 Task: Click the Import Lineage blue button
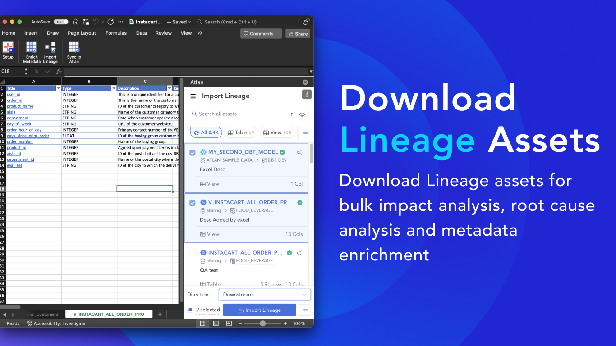tap(260, 310)
